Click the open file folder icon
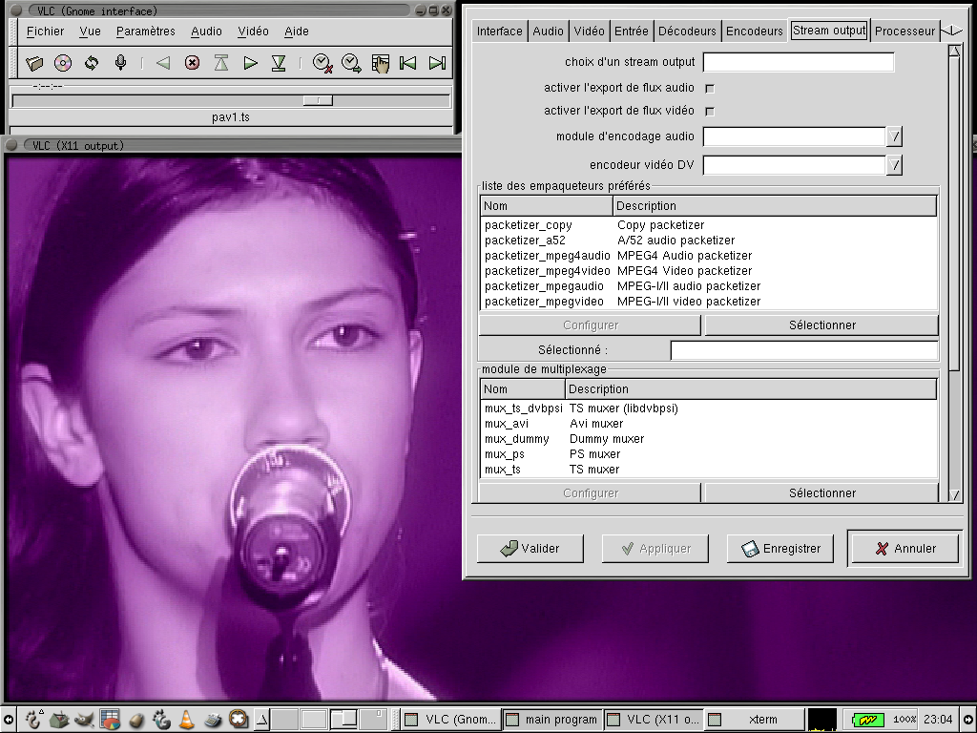Viewport: 977px width, 733px height. [x=35, y=63]
